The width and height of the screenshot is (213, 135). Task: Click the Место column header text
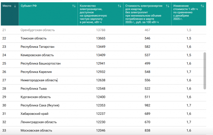[x=7, y=6]
